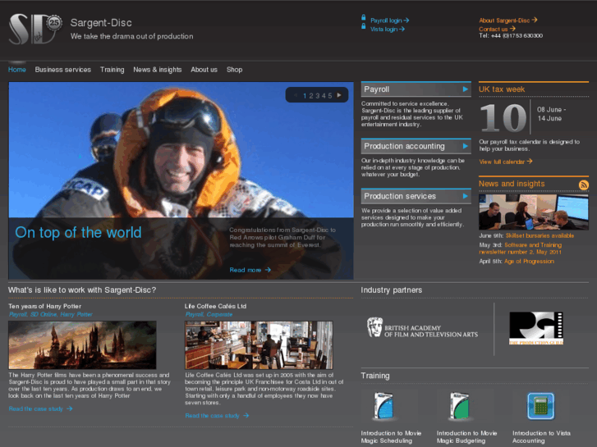Go to slide 2 in the carousel
This screenshot has width=597, height=447.
(311, 95)
